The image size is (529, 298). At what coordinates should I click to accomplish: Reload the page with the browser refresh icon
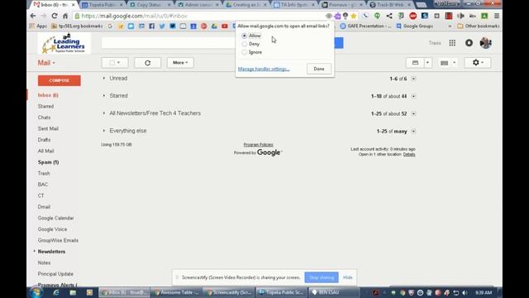tap(55, 16)
